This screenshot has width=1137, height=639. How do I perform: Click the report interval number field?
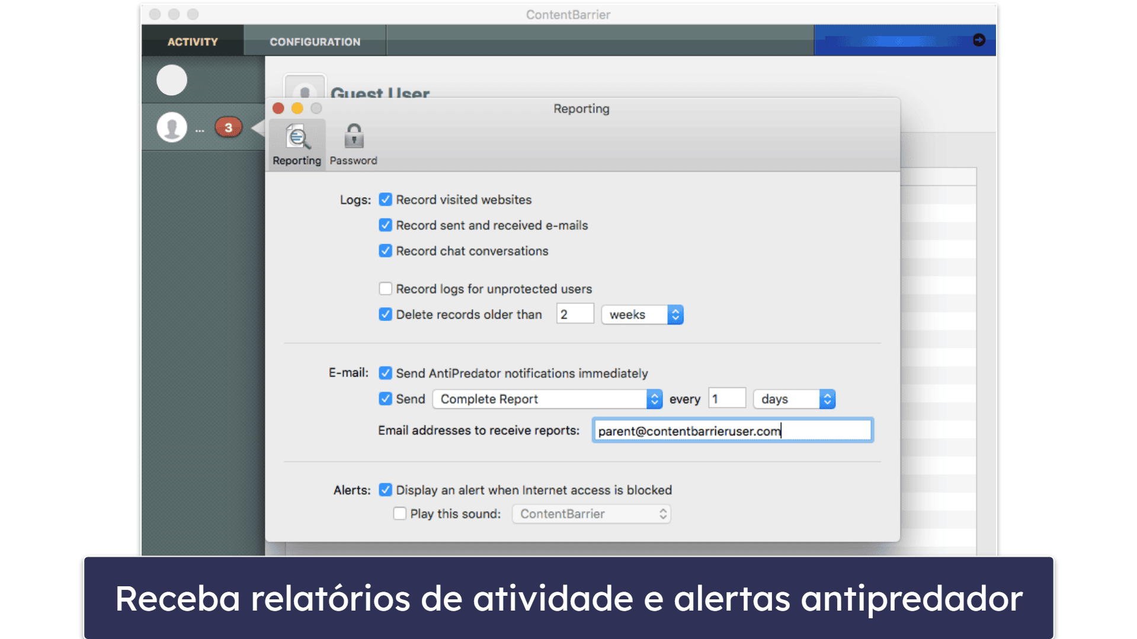pos(727,399)
